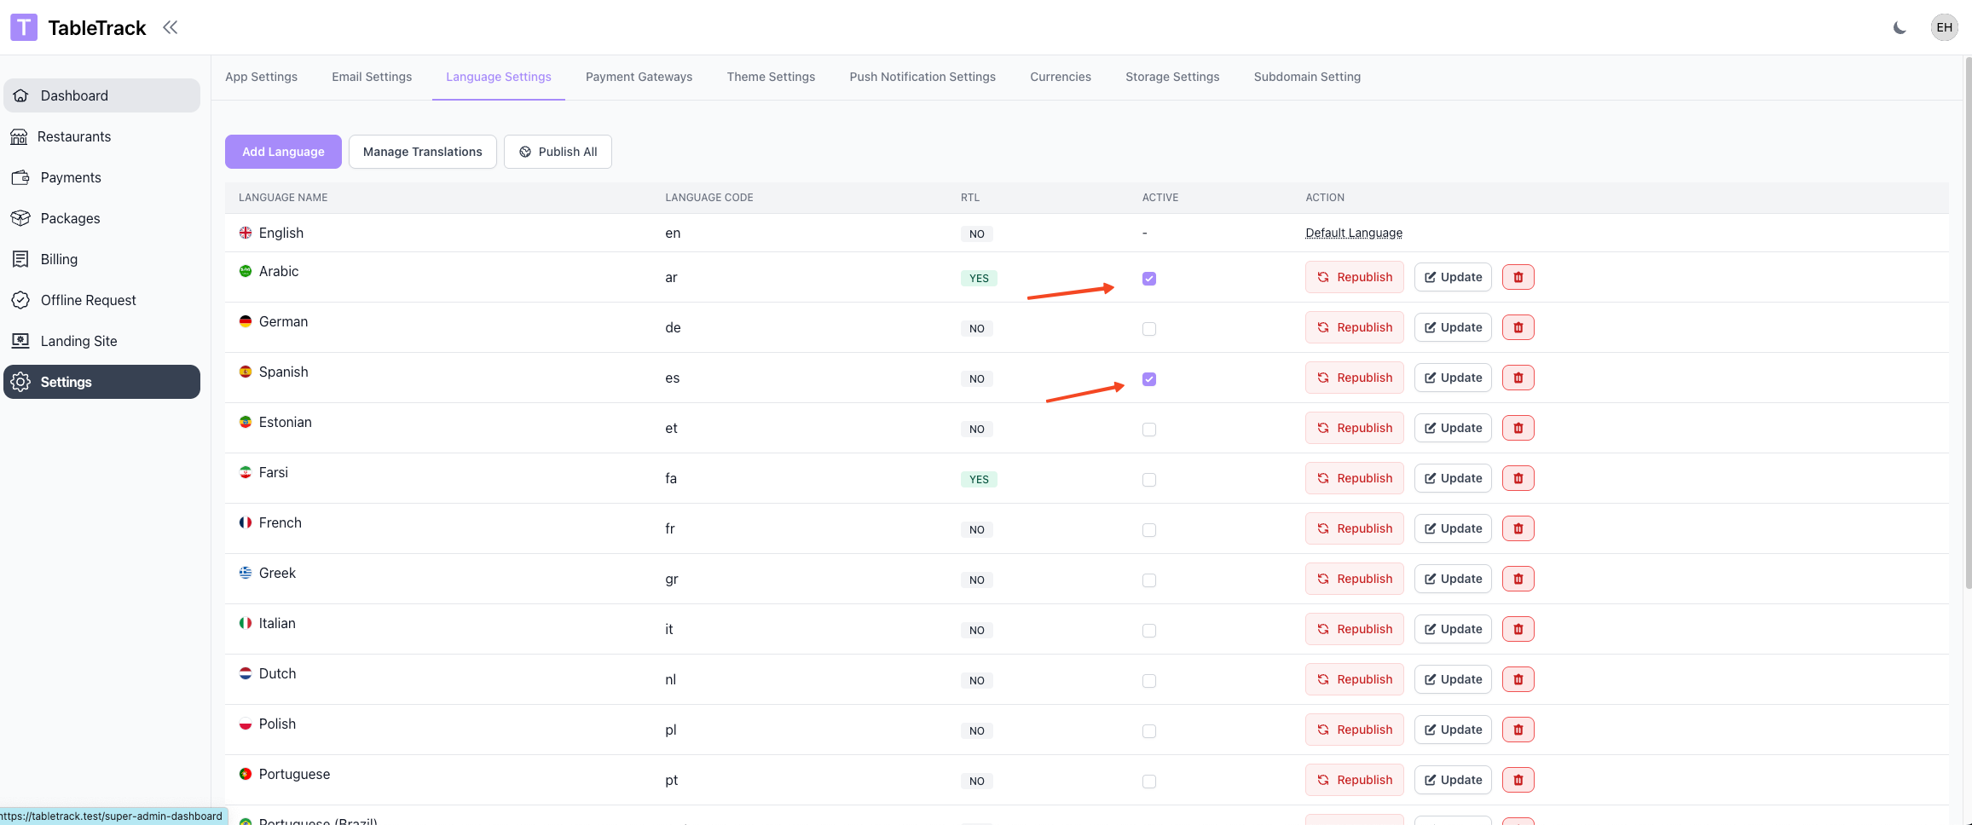1972x825 pixels.
Task: Click trash icon for French row
Action: (x=1518, y=528)
